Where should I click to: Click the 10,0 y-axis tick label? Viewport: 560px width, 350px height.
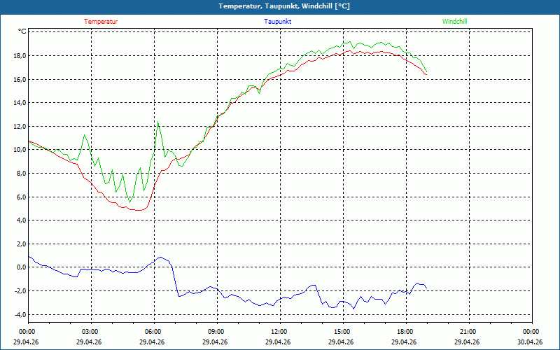18,150
